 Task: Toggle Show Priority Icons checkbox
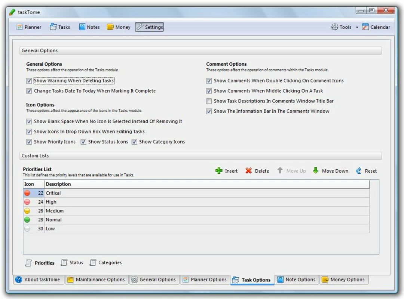click(x=29, y=142)
